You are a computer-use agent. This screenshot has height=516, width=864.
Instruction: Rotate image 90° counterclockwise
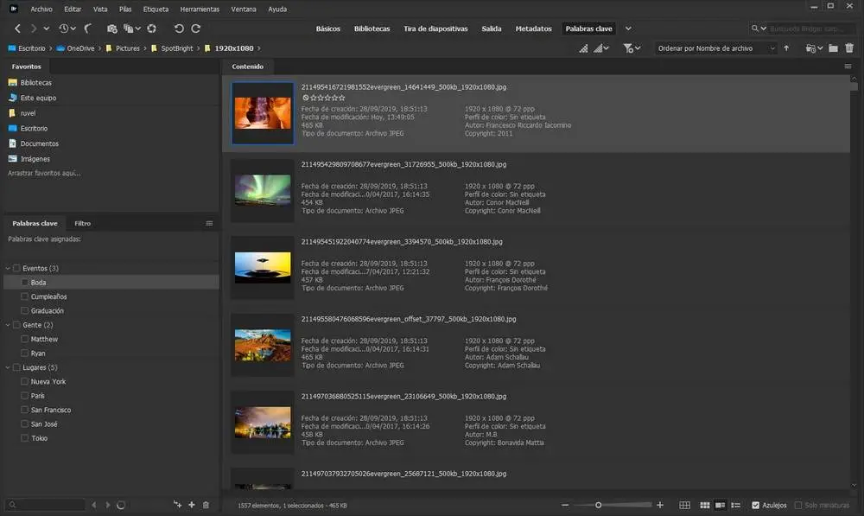point(178,29)
